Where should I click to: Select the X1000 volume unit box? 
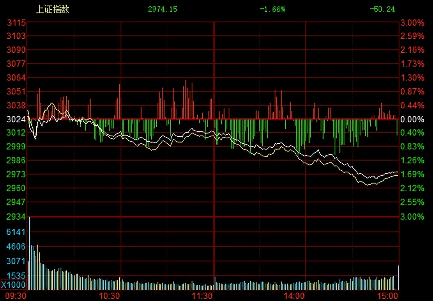tap(13, 285)
